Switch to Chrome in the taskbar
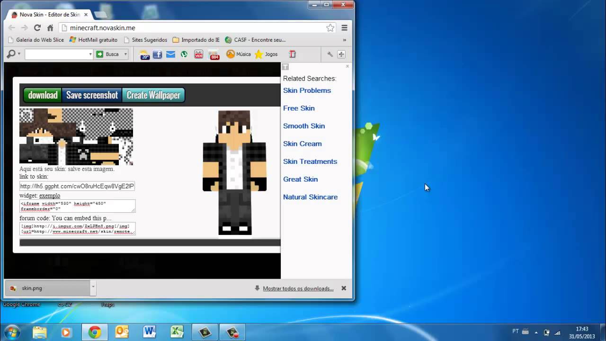The height and width of the screenshot is (341, 606). (95, 332)
